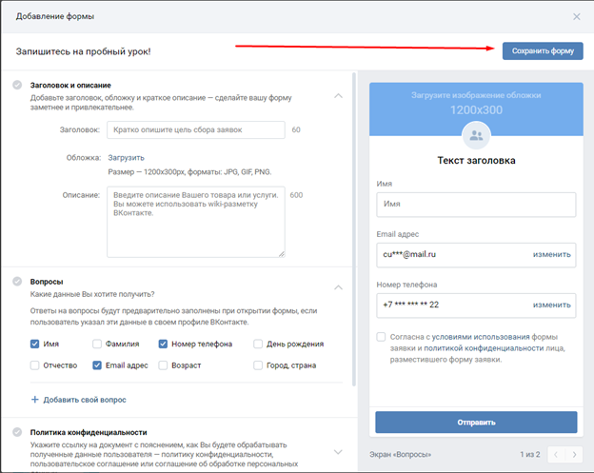Click the resize grip of Описание textarea

(282, 254)
